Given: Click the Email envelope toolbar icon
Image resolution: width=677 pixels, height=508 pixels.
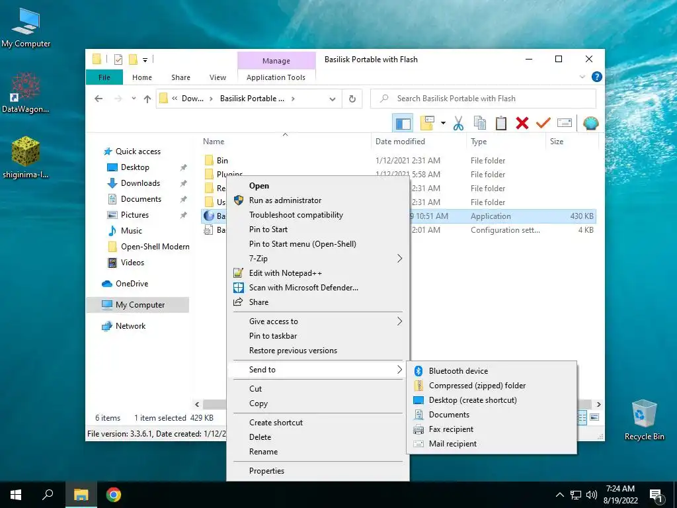Looking at the screenshot, I should click(565, 124).
